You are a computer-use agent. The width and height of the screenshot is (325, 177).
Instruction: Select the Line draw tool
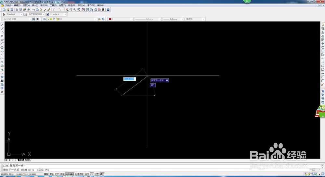2,25
